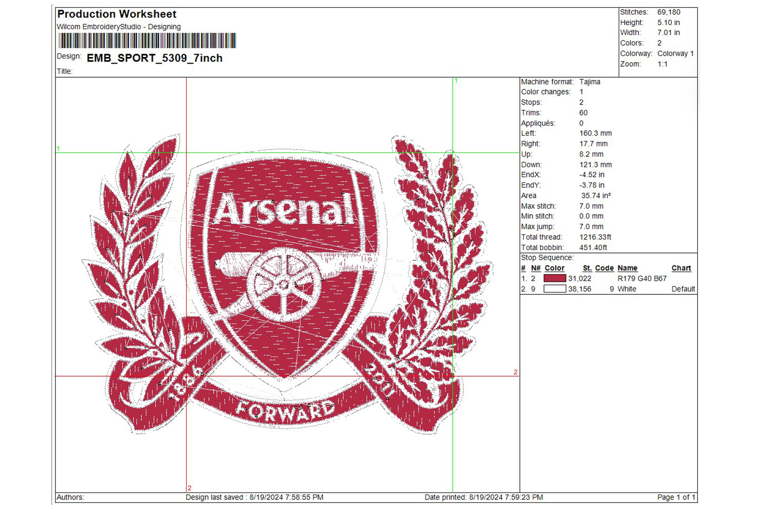Click the Height value 5.10 in

pos(669,23)
